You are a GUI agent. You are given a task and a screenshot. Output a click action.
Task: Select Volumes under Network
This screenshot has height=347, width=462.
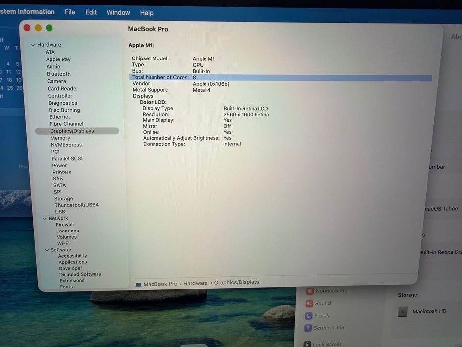click(x=66, y=237)
